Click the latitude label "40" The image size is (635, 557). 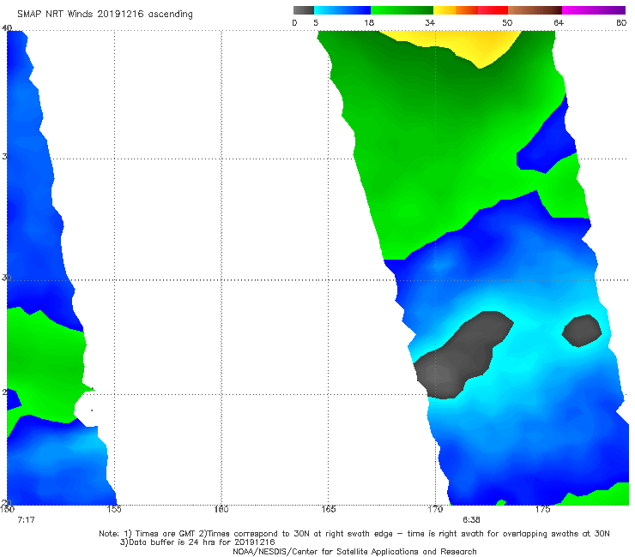click(x=7, y=27)
